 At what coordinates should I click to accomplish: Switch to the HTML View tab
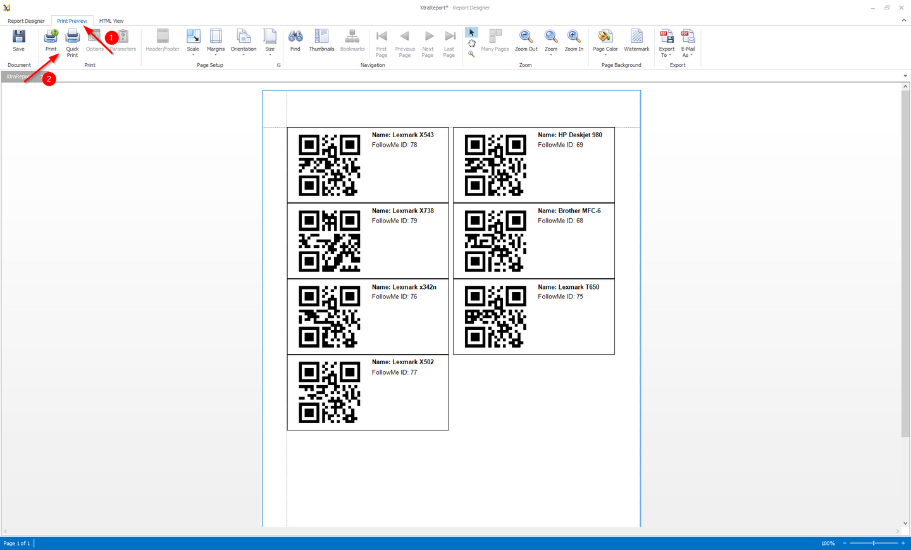pos(111,21)
